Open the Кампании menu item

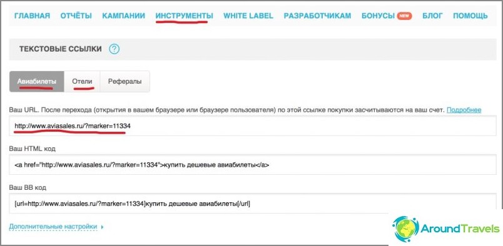click(123, 16)
